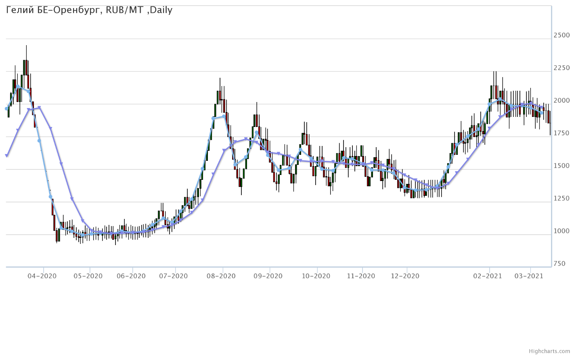Click the 2500 y-axis price label
Image resolution: width=576 pixels, height=356 pixels.
tap(562, 35)
